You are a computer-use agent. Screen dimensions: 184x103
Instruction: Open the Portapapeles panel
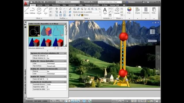point(154,10)
